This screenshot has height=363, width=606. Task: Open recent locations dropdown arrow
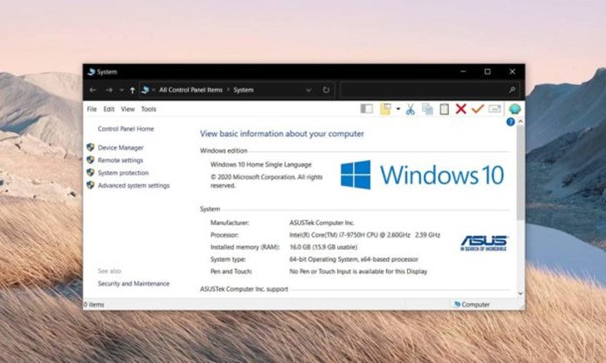122,90
